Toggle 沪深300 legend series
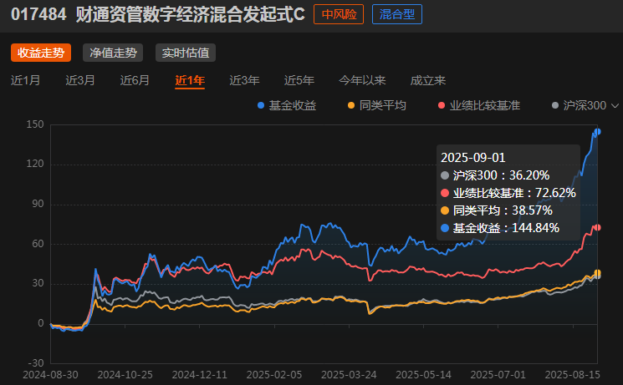623x385 pixels. (x=580, y=105)
